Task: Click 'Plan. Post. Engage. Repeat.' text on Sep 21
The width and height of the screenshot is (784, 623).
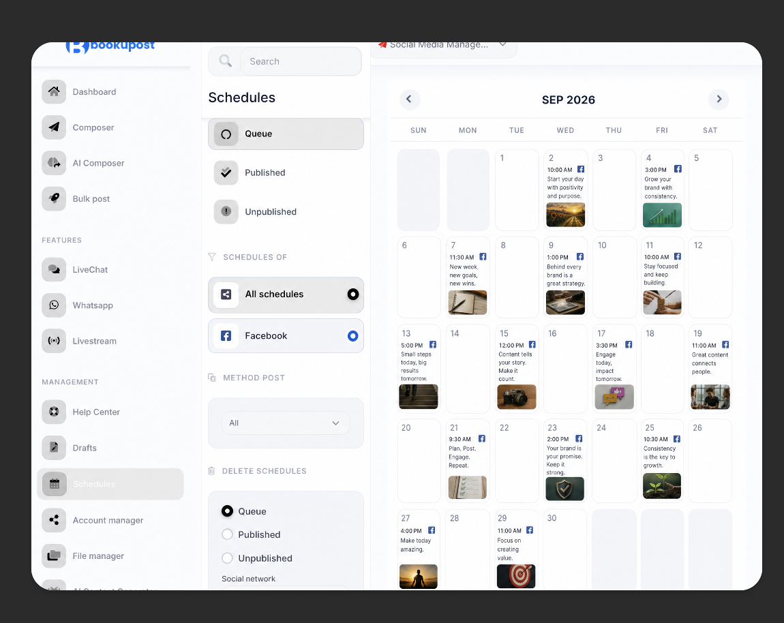Action: point(462,457)
